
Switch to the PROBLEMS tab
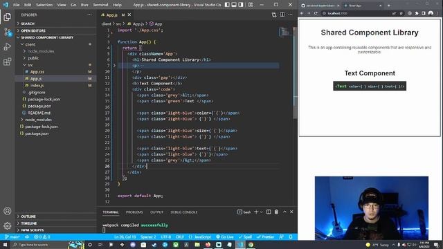[x=134, y=212]
